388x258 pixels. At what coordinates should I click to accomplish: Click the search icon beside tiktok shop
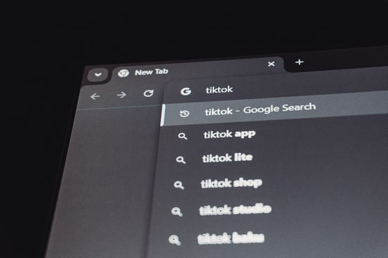179,185
